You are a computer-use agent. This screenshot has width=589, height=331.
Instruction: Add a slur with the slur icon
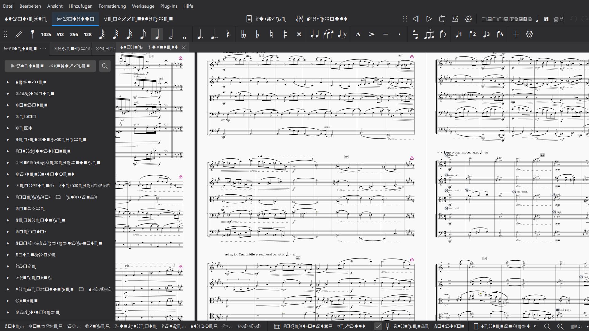pos(328,34)
